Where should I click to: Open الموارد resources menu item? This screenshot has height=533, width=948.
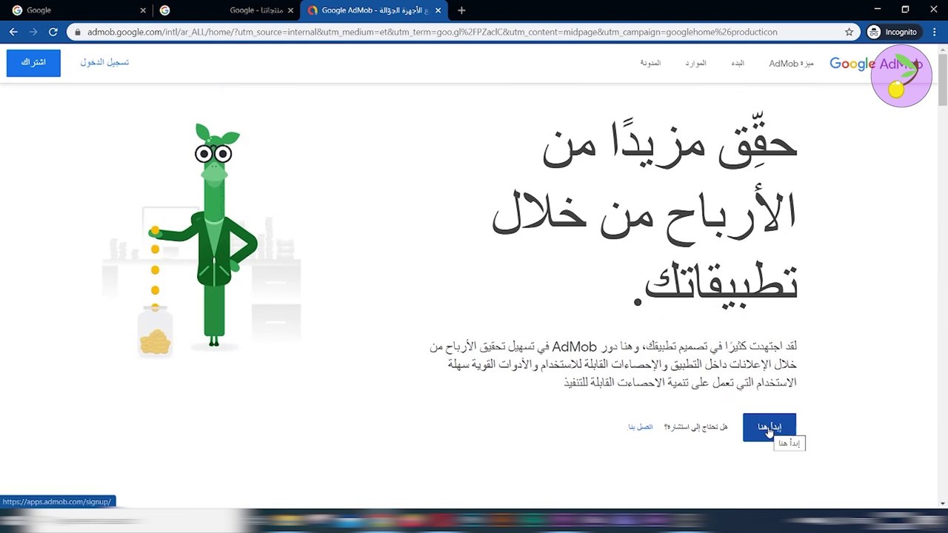coord(695,63)
